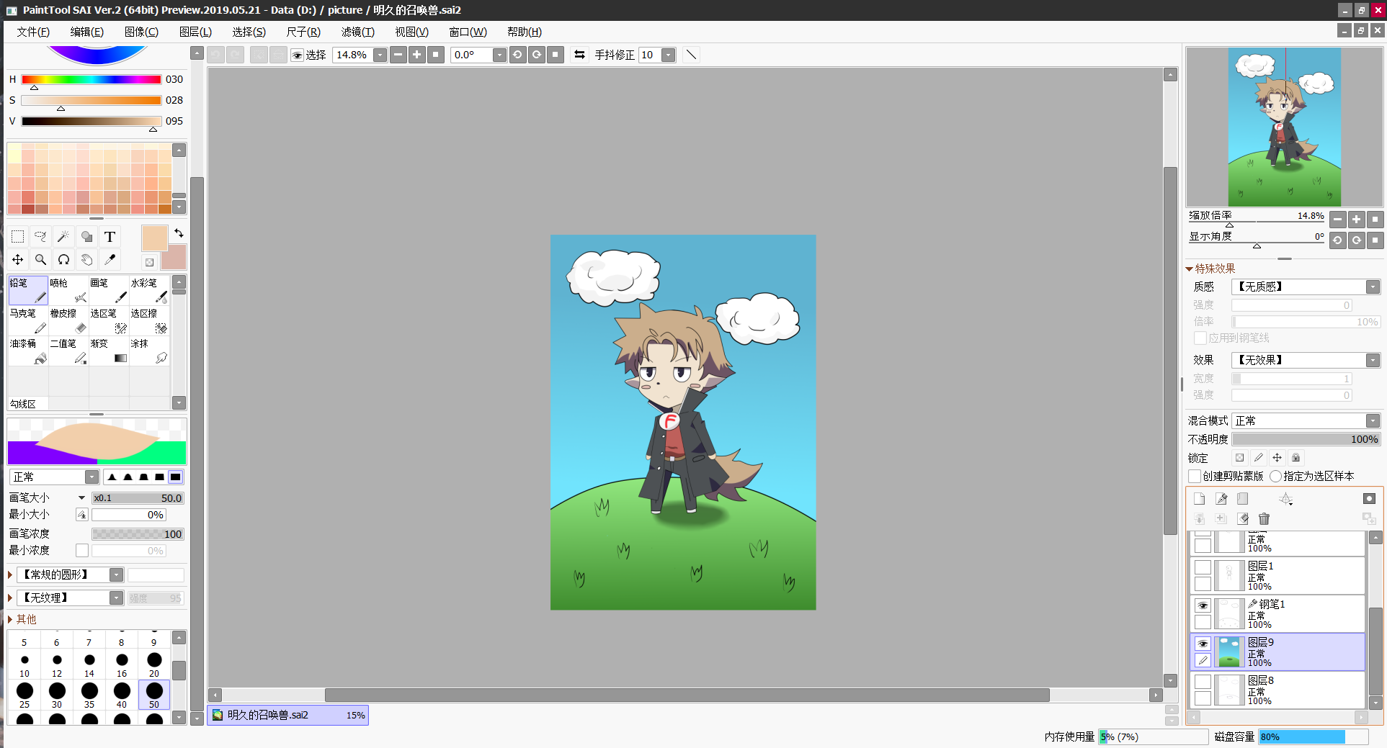Screen dimensions: 1387x748
Task: Show the 图层8 layer
Action: 1203,682
